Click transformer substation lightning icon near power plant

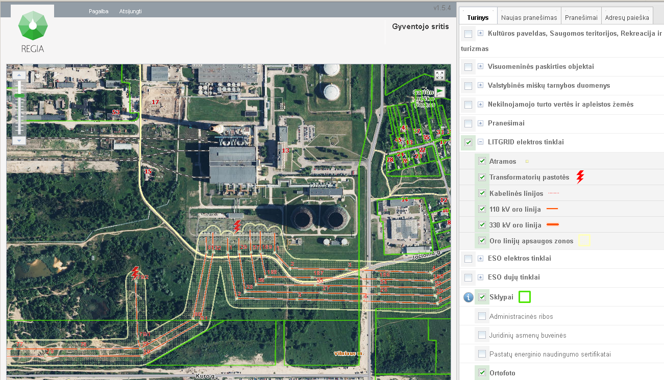pos(237,226)
